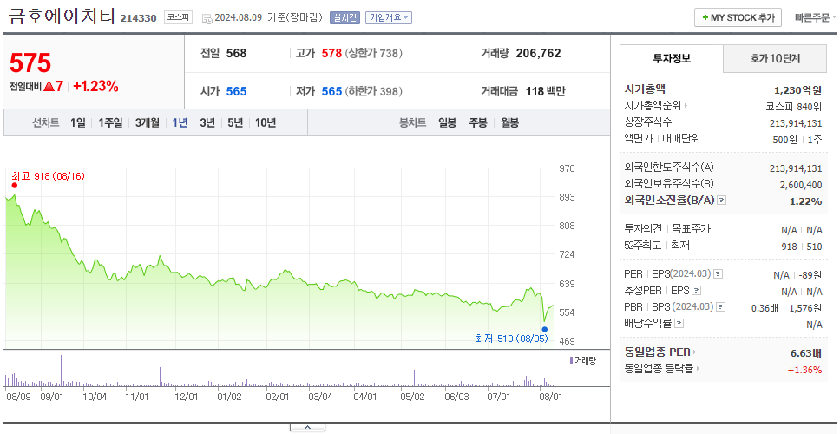Select the 3년 line chart period
The height and width of the screenshot is (434, 840).
point(207,122)
